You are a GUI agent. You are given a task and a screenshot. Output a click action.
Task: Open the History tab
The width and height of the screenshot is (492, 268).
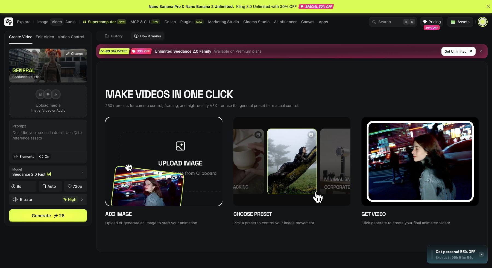coord(114,36)
